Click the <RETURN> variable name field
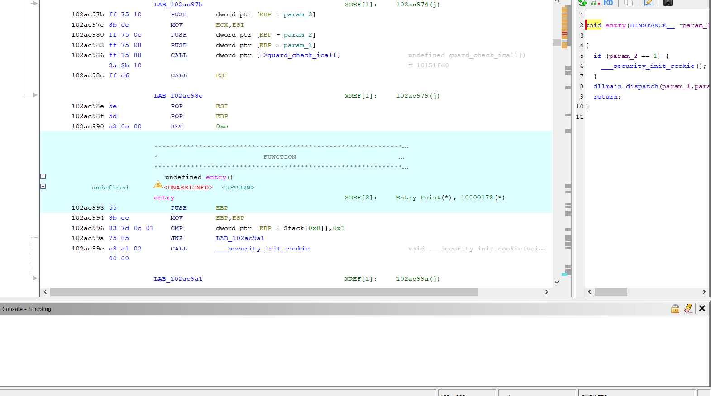The width and height of the screenshot is (711, 396). pos(238,188)
